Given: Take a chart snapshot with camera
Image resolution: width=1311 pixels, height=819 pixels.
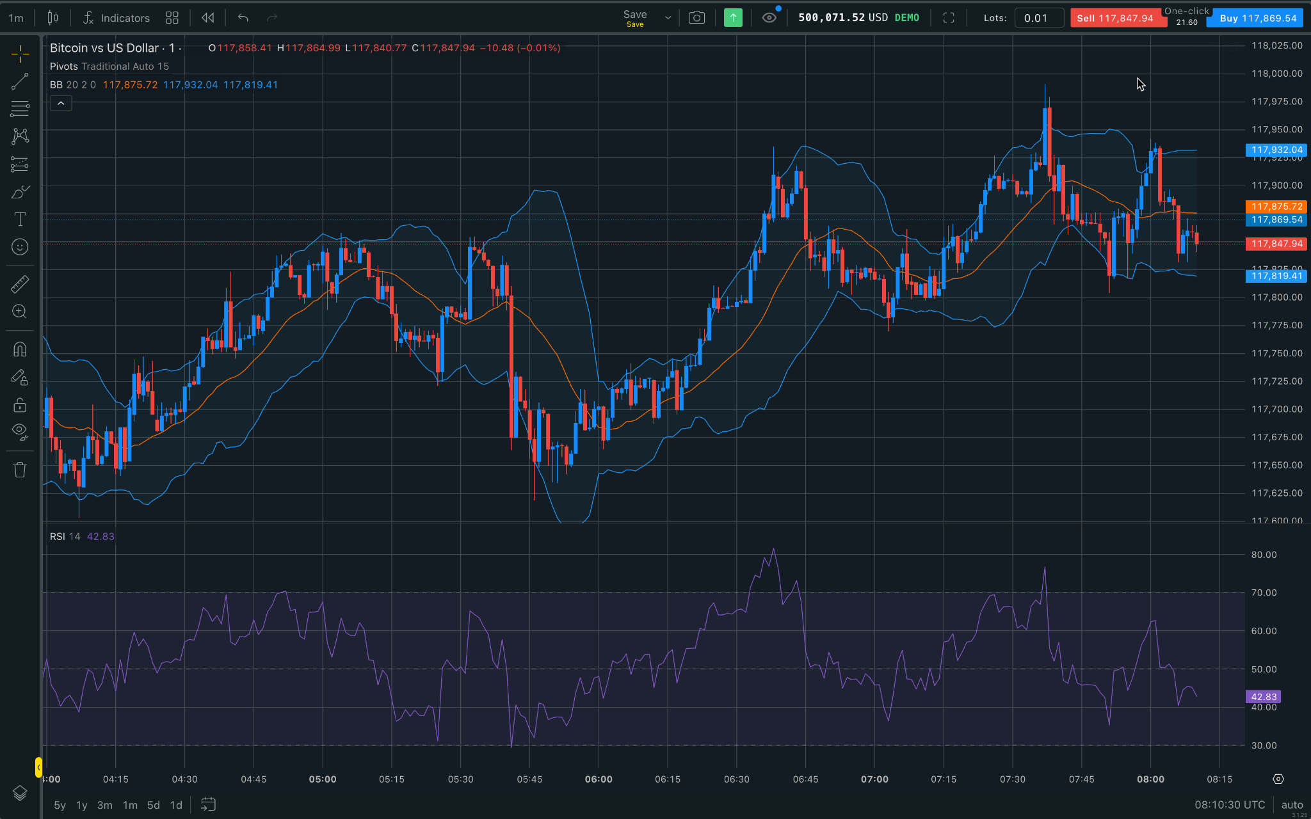Looking at the screenshot, I should pos(696,18).
